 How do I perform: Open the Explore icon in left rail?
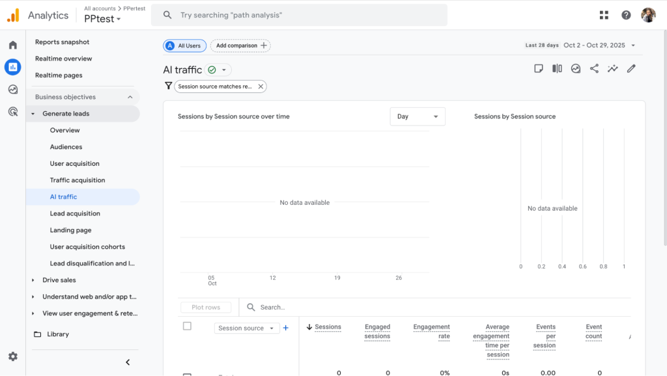(x=12, y=89)
